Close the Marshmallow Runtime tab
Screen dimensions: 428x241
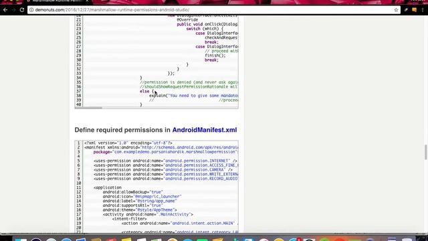click(87, 1)
